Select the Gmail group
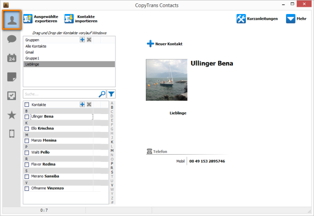The width and height of the screenshot is (314, 216). coord(69,52)
